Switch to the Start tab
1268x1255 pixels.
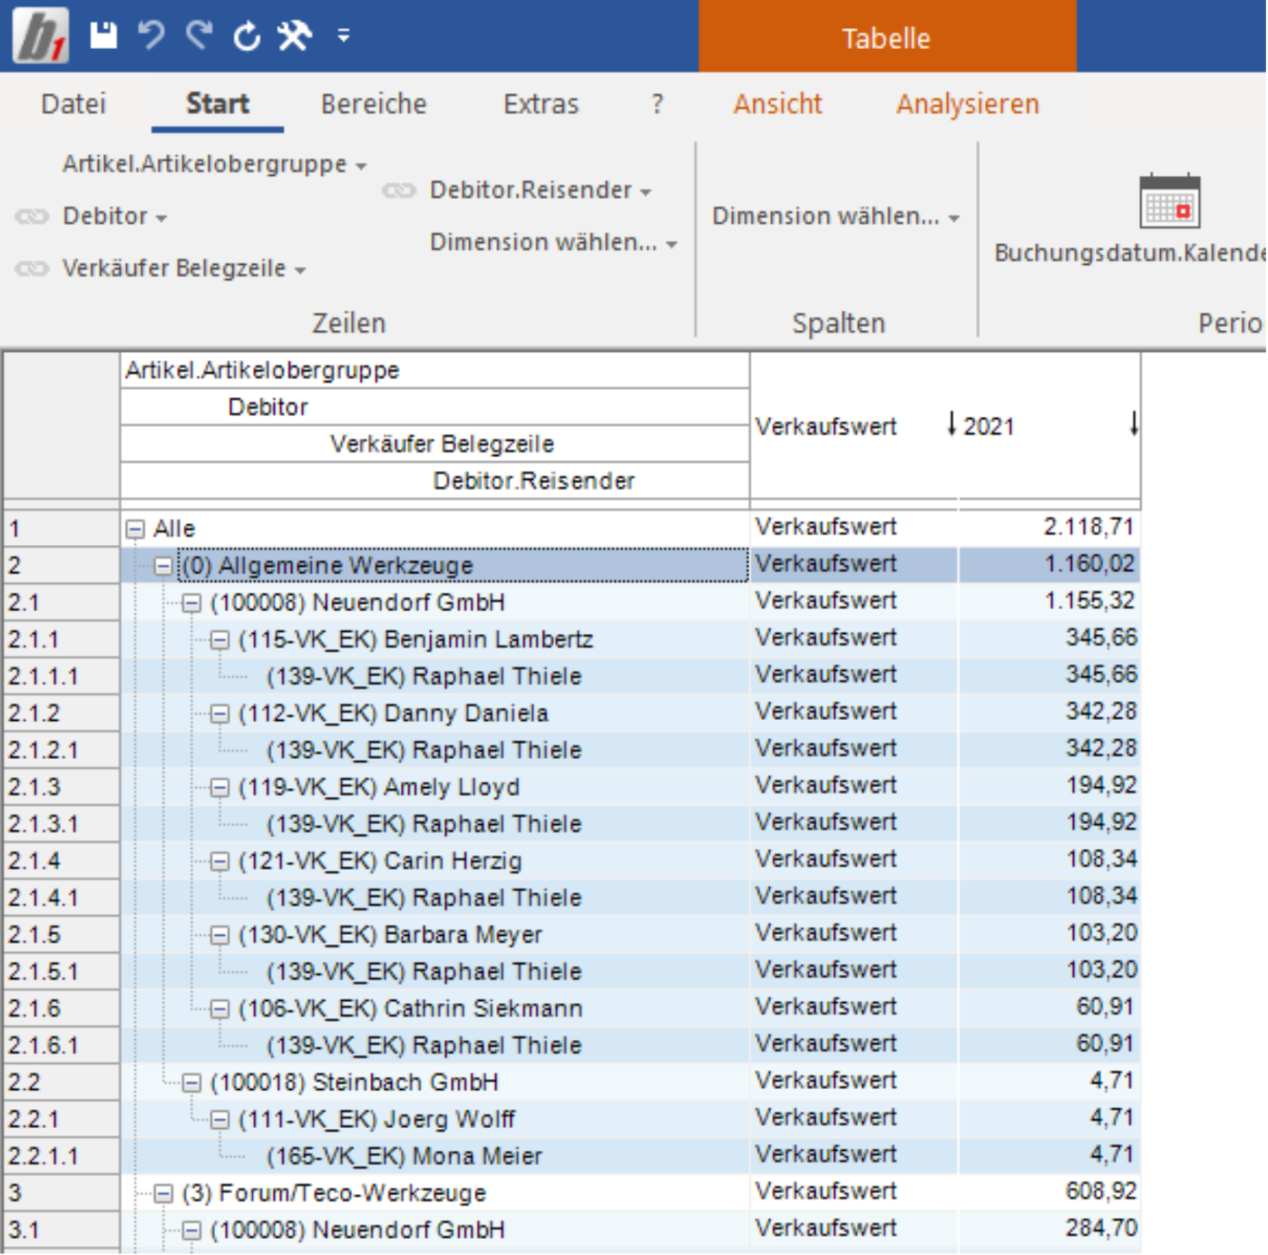coord(217,104)
